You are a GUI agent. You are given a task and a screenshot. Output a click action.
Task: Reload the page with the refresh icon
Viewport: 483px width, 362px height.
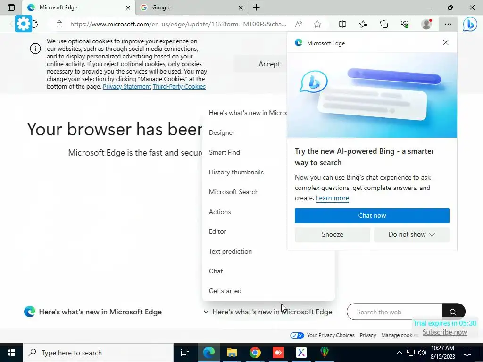(35, 24)
